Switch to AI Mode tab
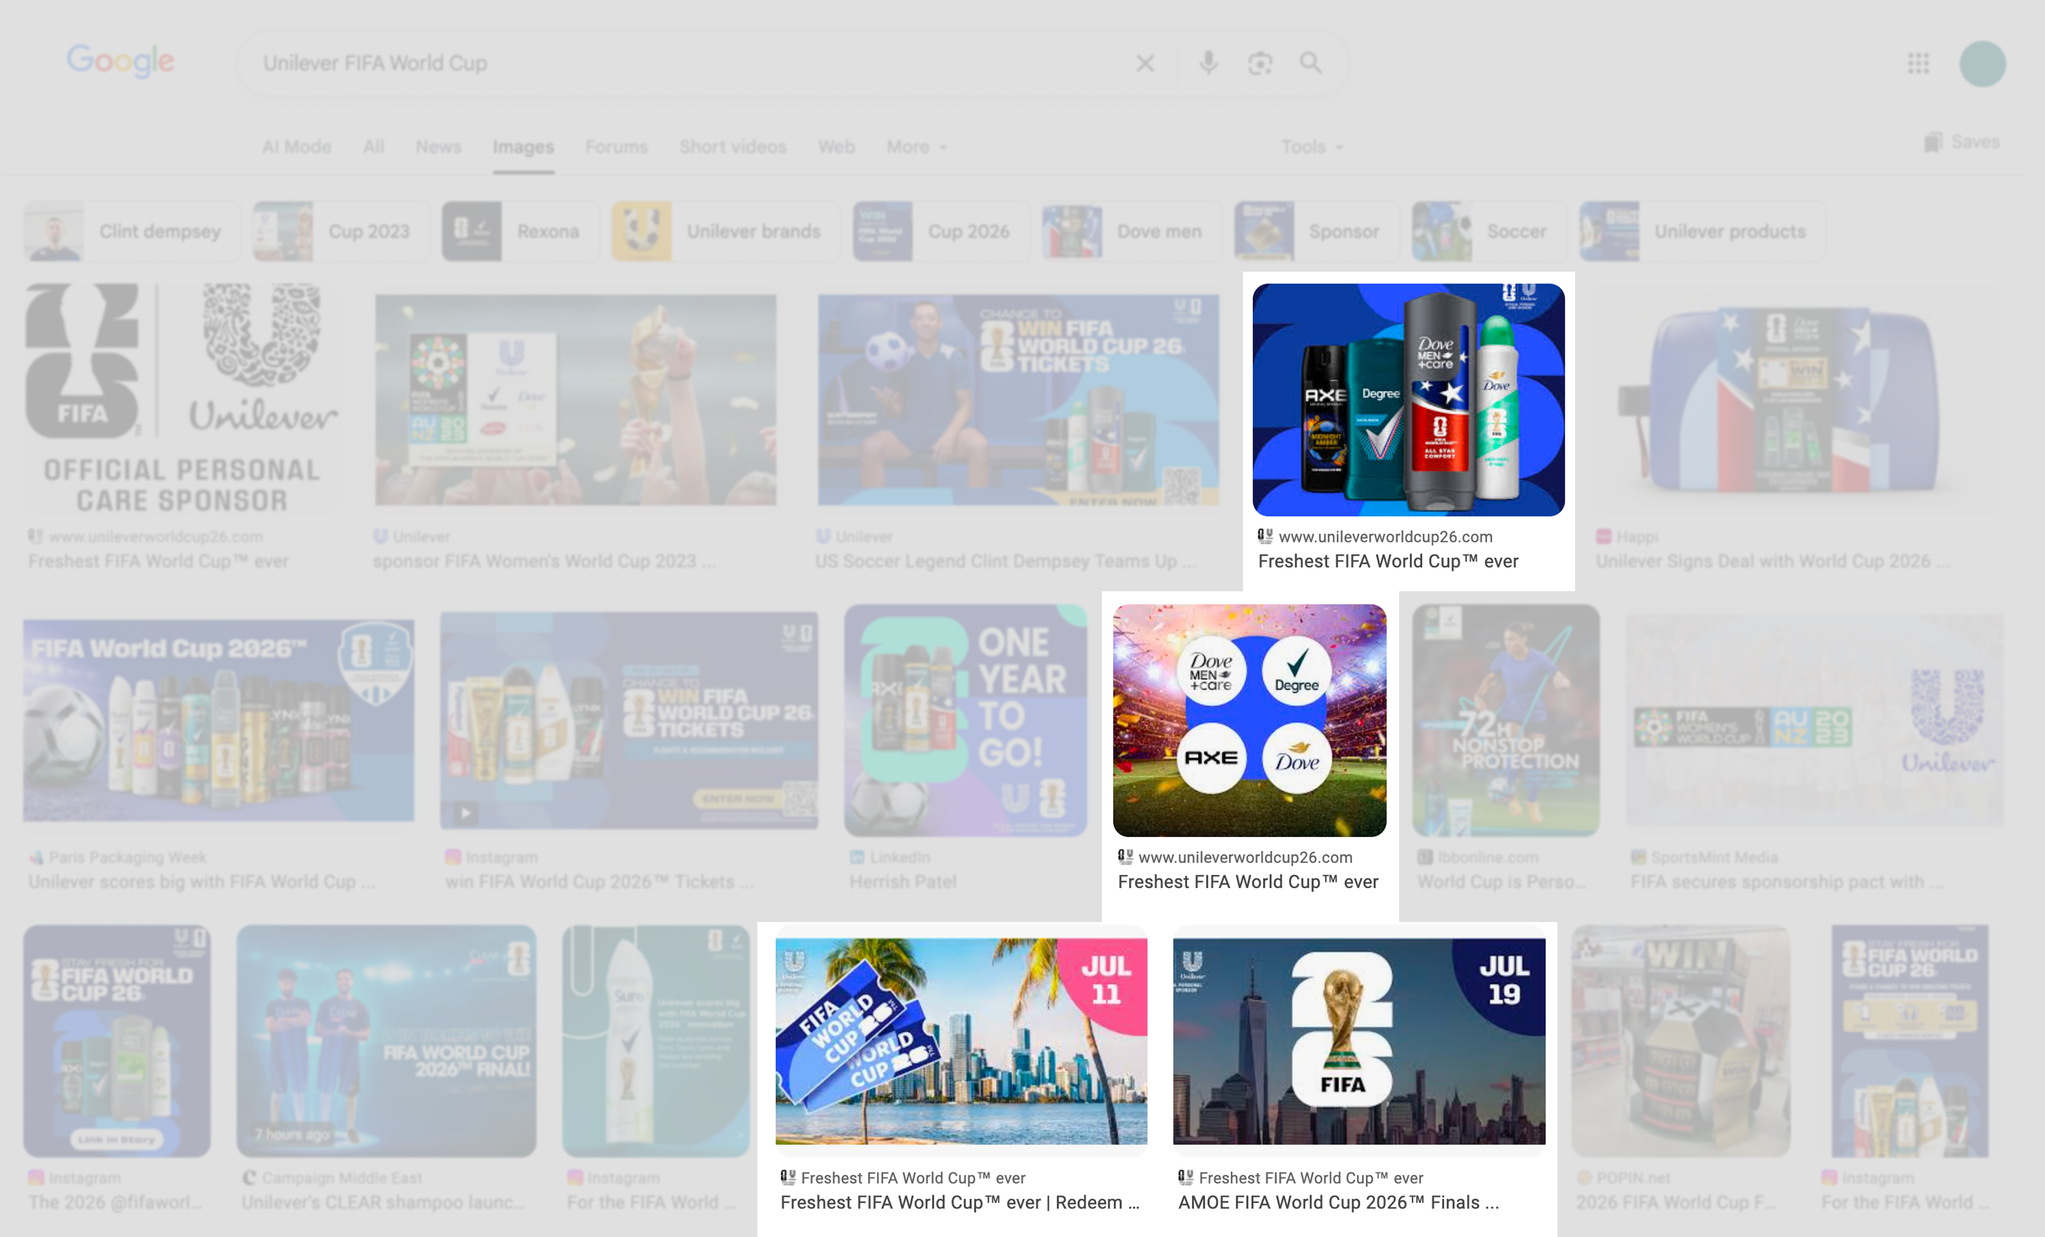 [x=297, y=147]
